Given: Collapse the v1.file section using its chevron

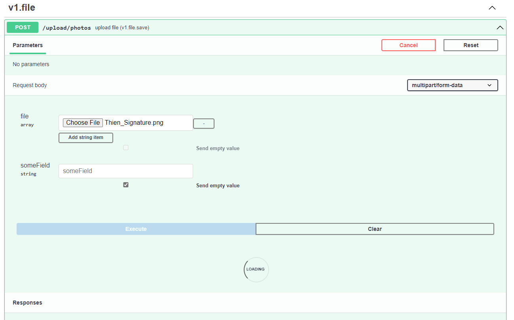Looking at the screenshot, I should pos(492,8).
